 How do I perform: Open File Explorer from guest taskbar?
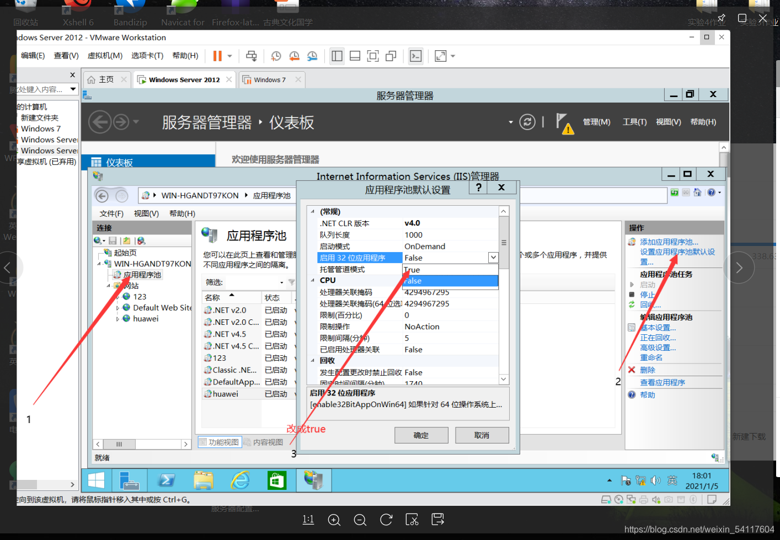point(204,480)
